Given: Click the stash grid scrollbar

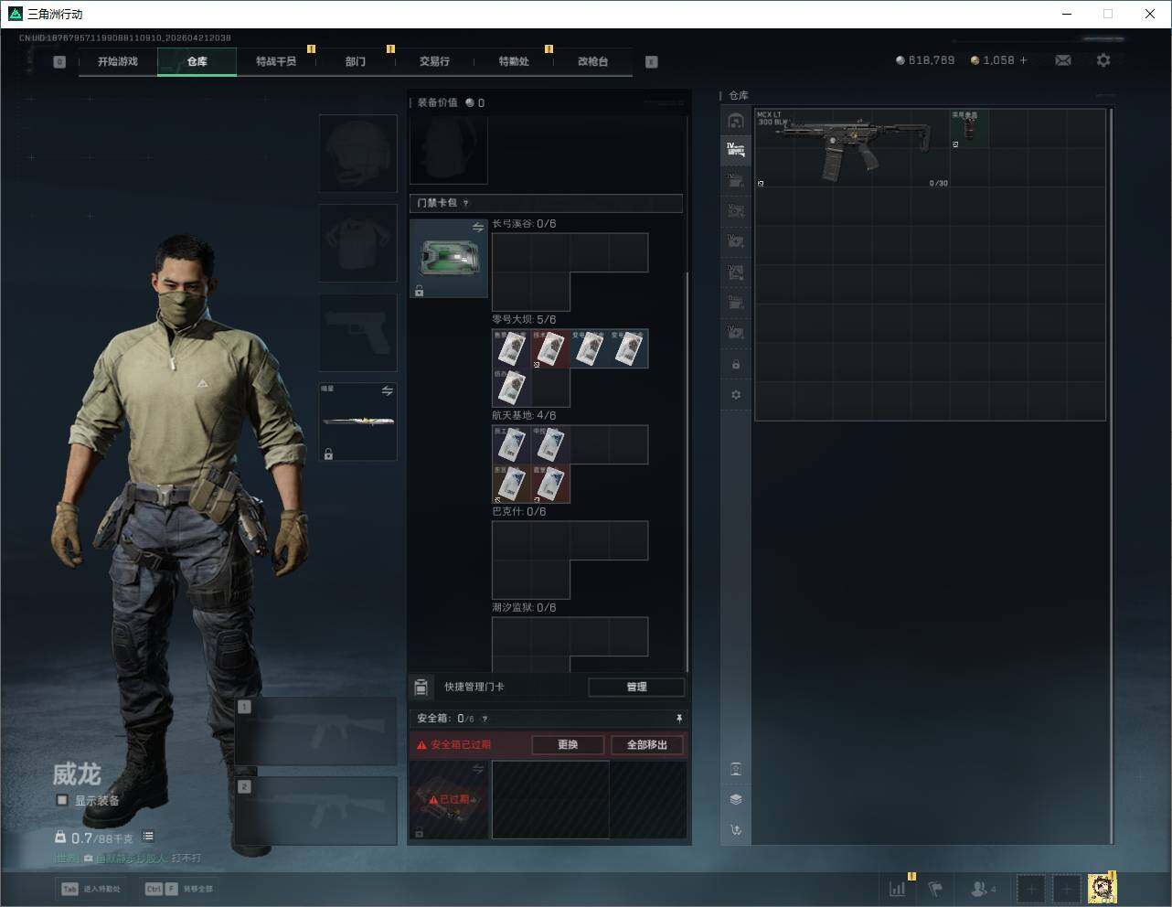Looking at the screenshot, I should tap(1111, 475).
